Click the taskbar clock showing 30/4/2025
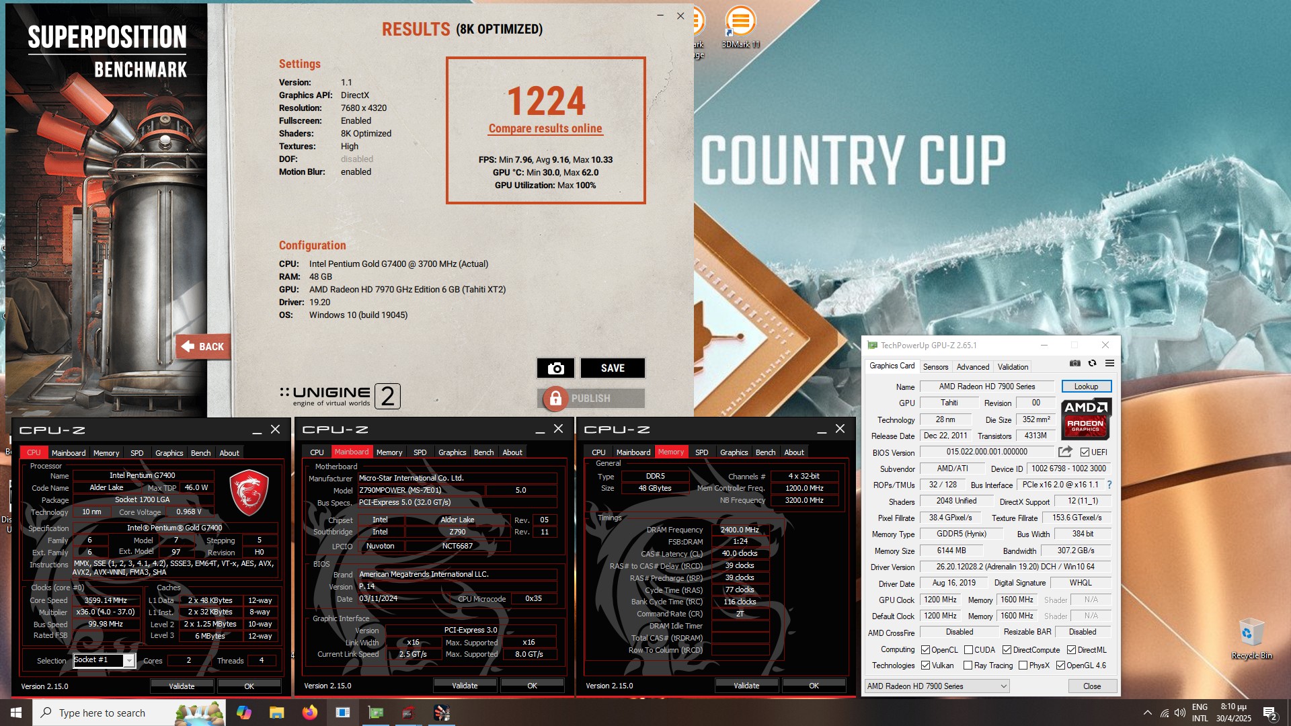Screen dimensions: 1291x726 (1233, 713)
